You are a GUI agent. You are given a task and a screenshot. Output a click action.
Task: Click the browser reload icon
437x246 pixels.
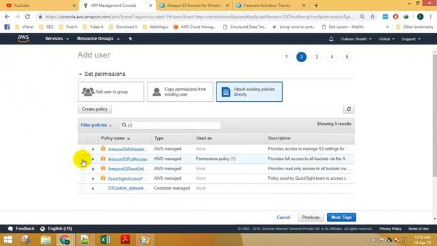pyautogui.click(x=27, y=16)
